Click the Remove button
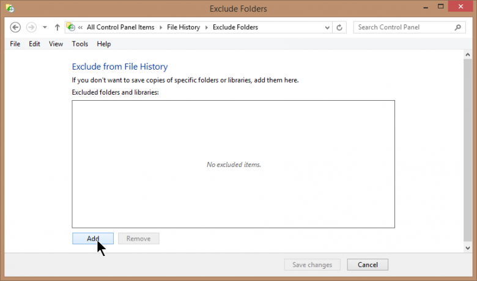Viewport: 477px width, 281px height. 138,238
